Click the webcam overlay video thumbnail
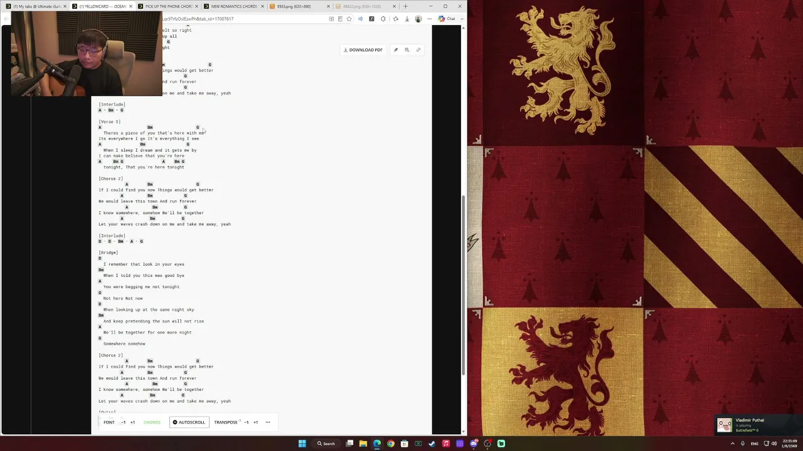803x451 pixels. click(87, 54)
